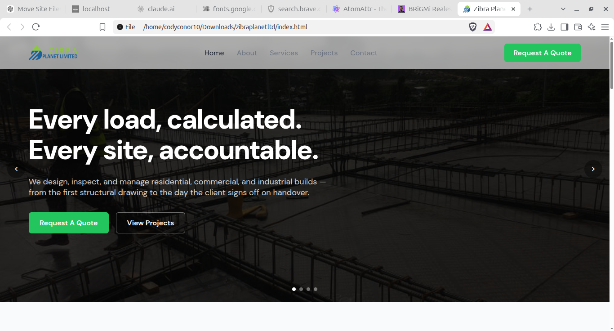Open the Projects nav link

coord(324,53)
